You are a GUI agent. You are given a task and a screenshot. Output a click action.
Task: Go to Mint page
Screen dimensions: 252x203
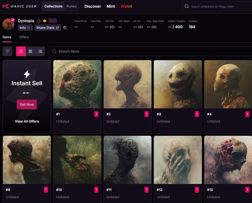(x=111, y=6)
